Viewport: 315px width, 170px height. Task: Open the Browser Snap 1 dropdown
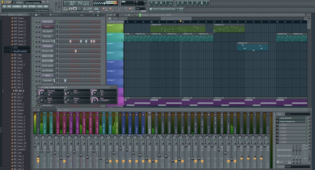click(16, 15)
